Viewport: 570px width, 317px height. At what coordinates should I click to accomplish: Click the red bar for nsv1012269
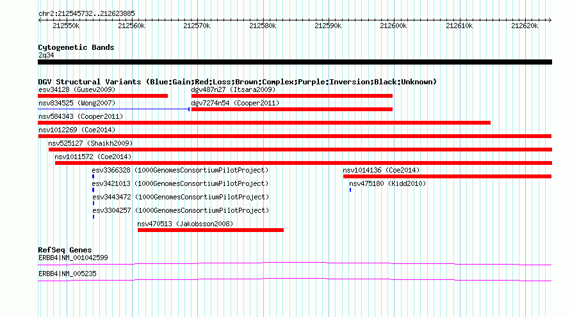click(x=295, y=136)
